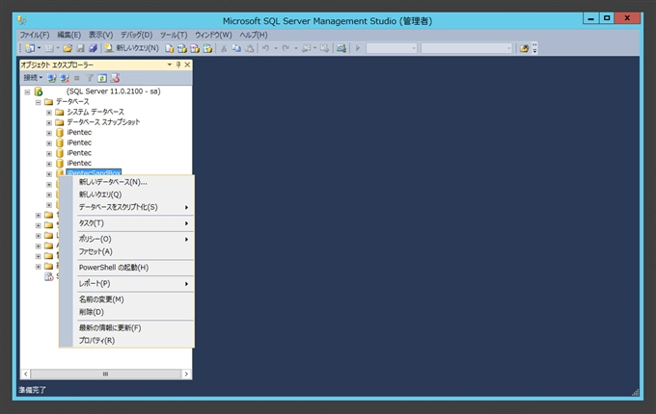656x414 pixels.
Task: Choose PowerShell の起動(H) menu entry
Action: [x=126, y=268]
